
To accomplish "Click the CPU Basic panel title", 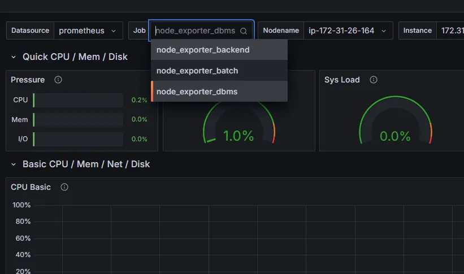I will (31, 187).
